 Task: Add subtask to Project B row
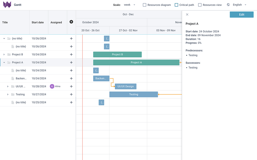coord(71,54)
